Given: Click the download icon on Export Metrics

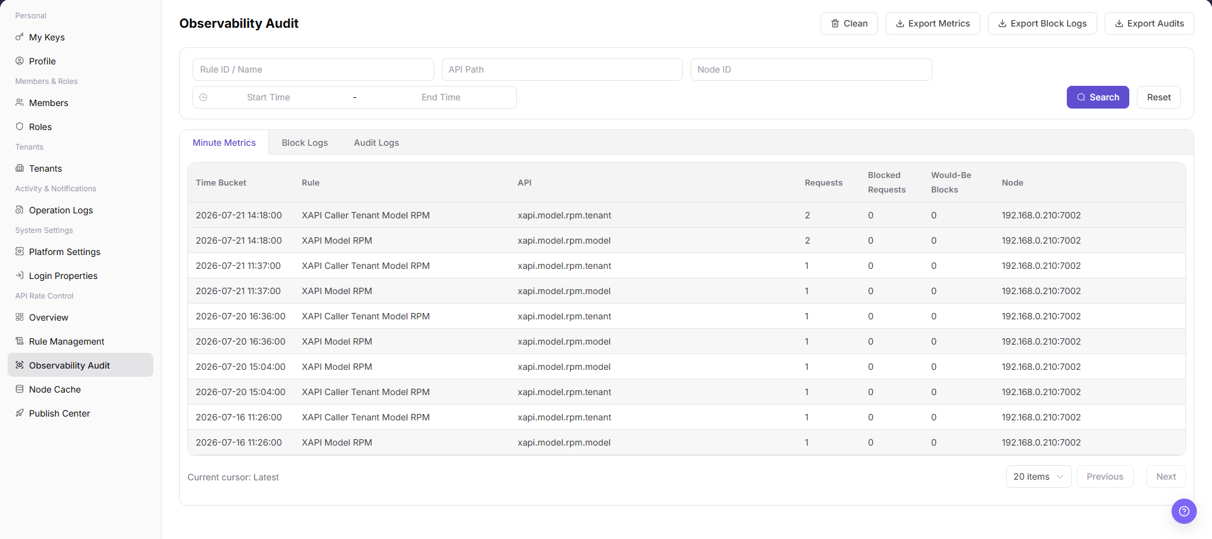Looking at the screenshot, I should point(900,23).
